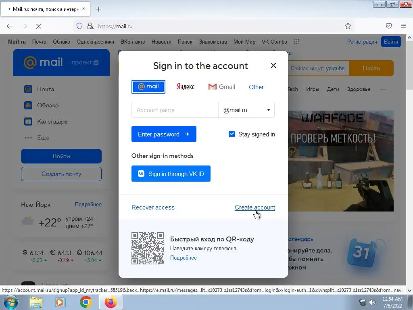The width and height of the screenshot is (413, 310).
Task: Uncheck Stay signed in checkbox
Action: point(232,134)
